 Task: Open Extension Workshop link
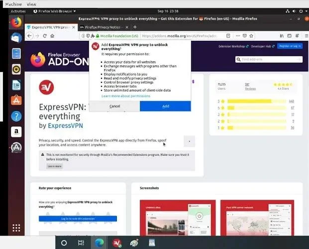(x=233, y=46)
